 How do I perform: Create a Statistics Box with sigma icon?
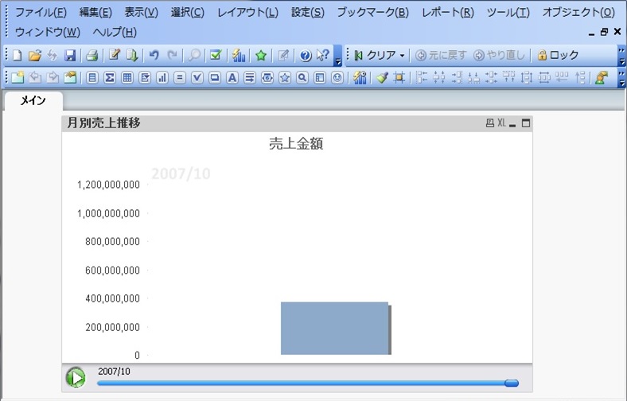[110, 77]
